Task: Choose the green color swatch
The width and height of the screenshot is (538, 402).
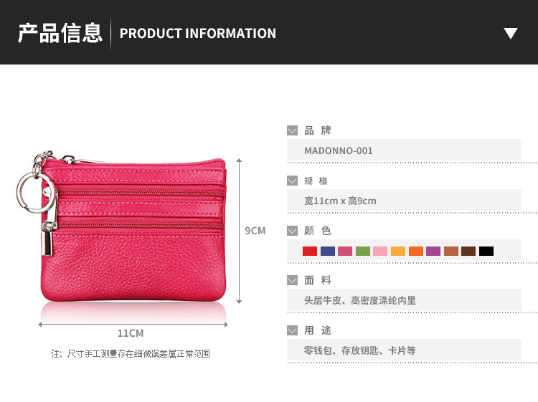Action: click(x=363, y=252)
